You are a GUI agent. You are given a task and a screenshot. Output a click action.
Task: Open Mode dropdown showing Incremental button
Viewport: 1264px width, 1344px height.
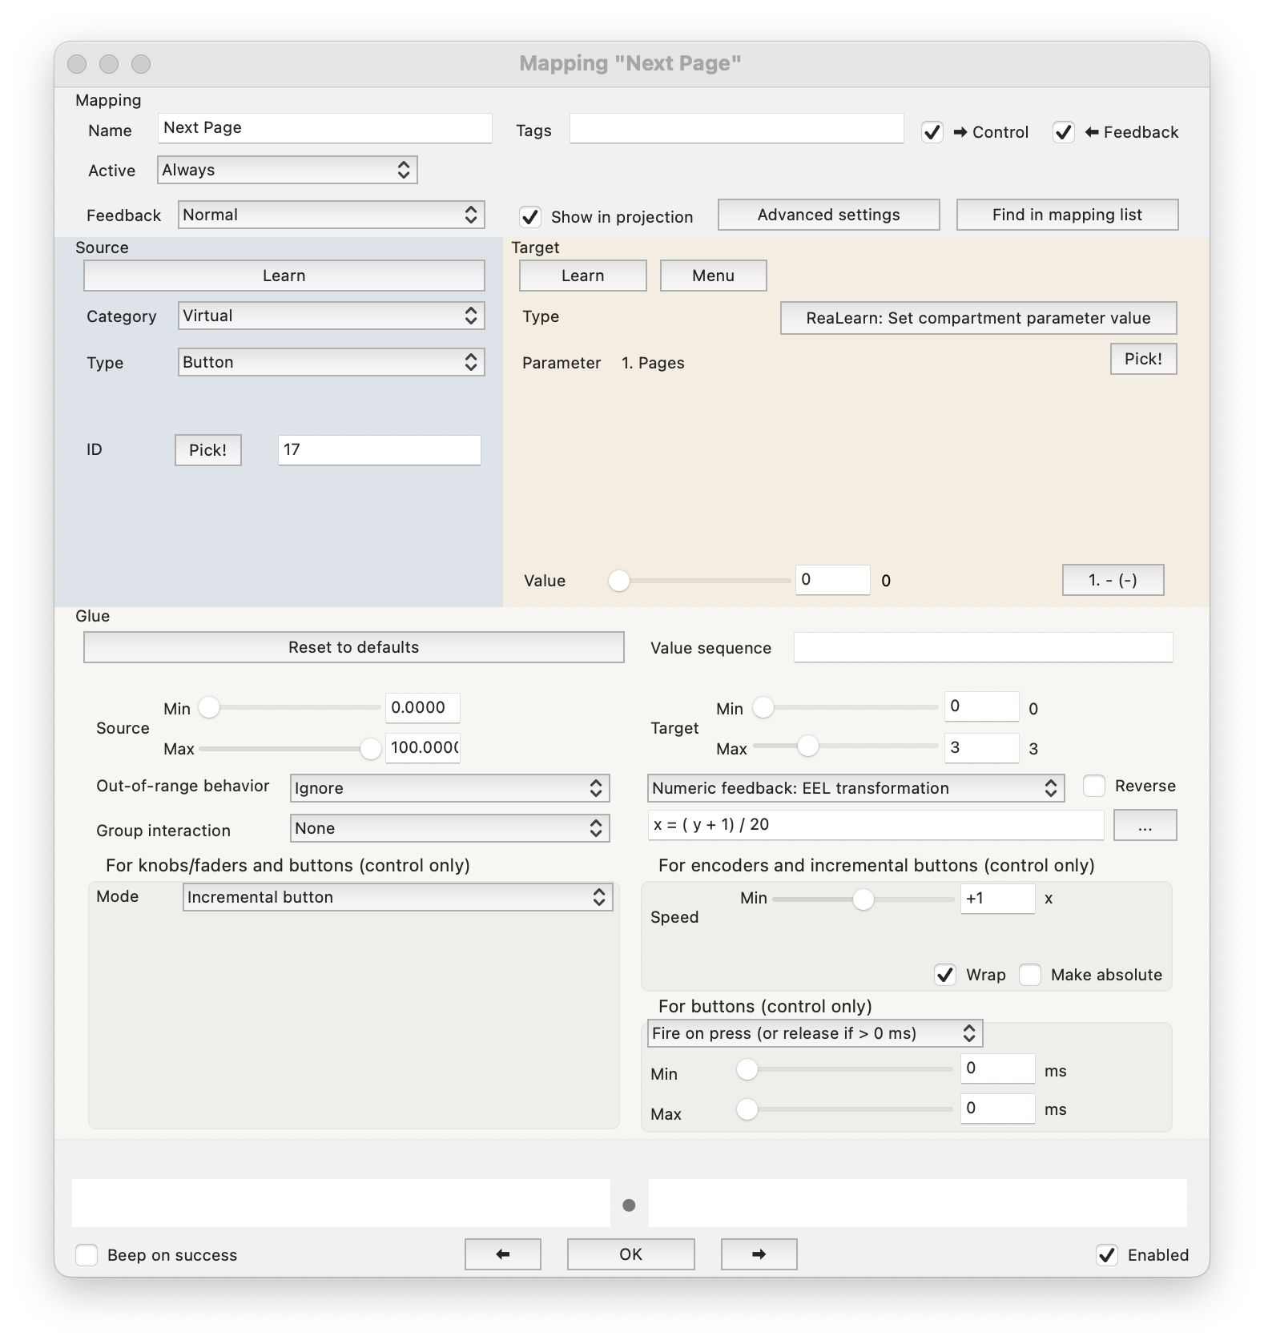[397, 897]
